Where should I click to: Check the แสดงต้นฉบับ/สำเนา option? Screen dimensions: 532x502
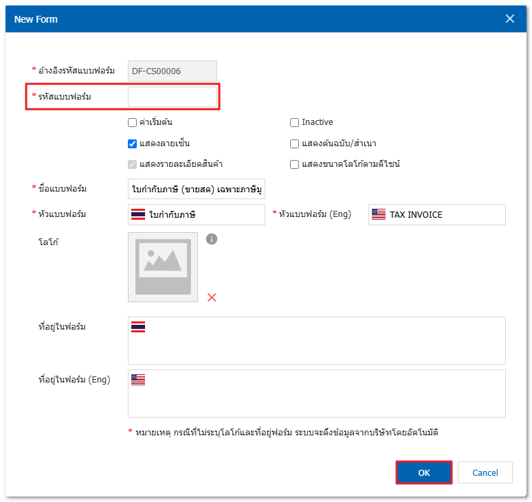pyautogui.click(x=295, y=144)
